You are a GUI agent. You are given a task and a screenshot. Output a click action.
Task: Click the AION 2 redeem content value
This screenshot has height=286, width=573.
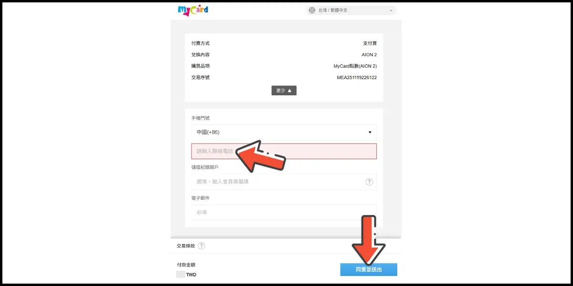pos(369,55)
